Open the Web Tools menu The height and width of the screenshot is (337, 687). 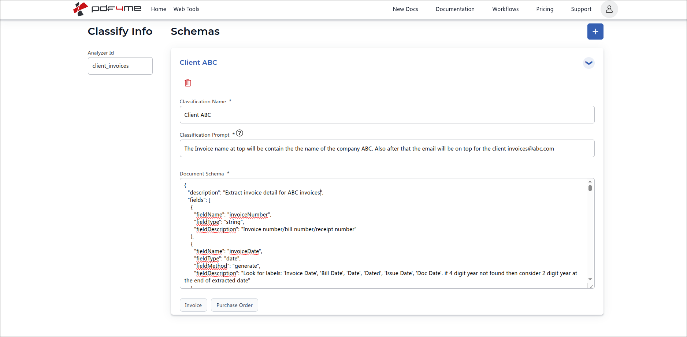[x=186, y=9]
